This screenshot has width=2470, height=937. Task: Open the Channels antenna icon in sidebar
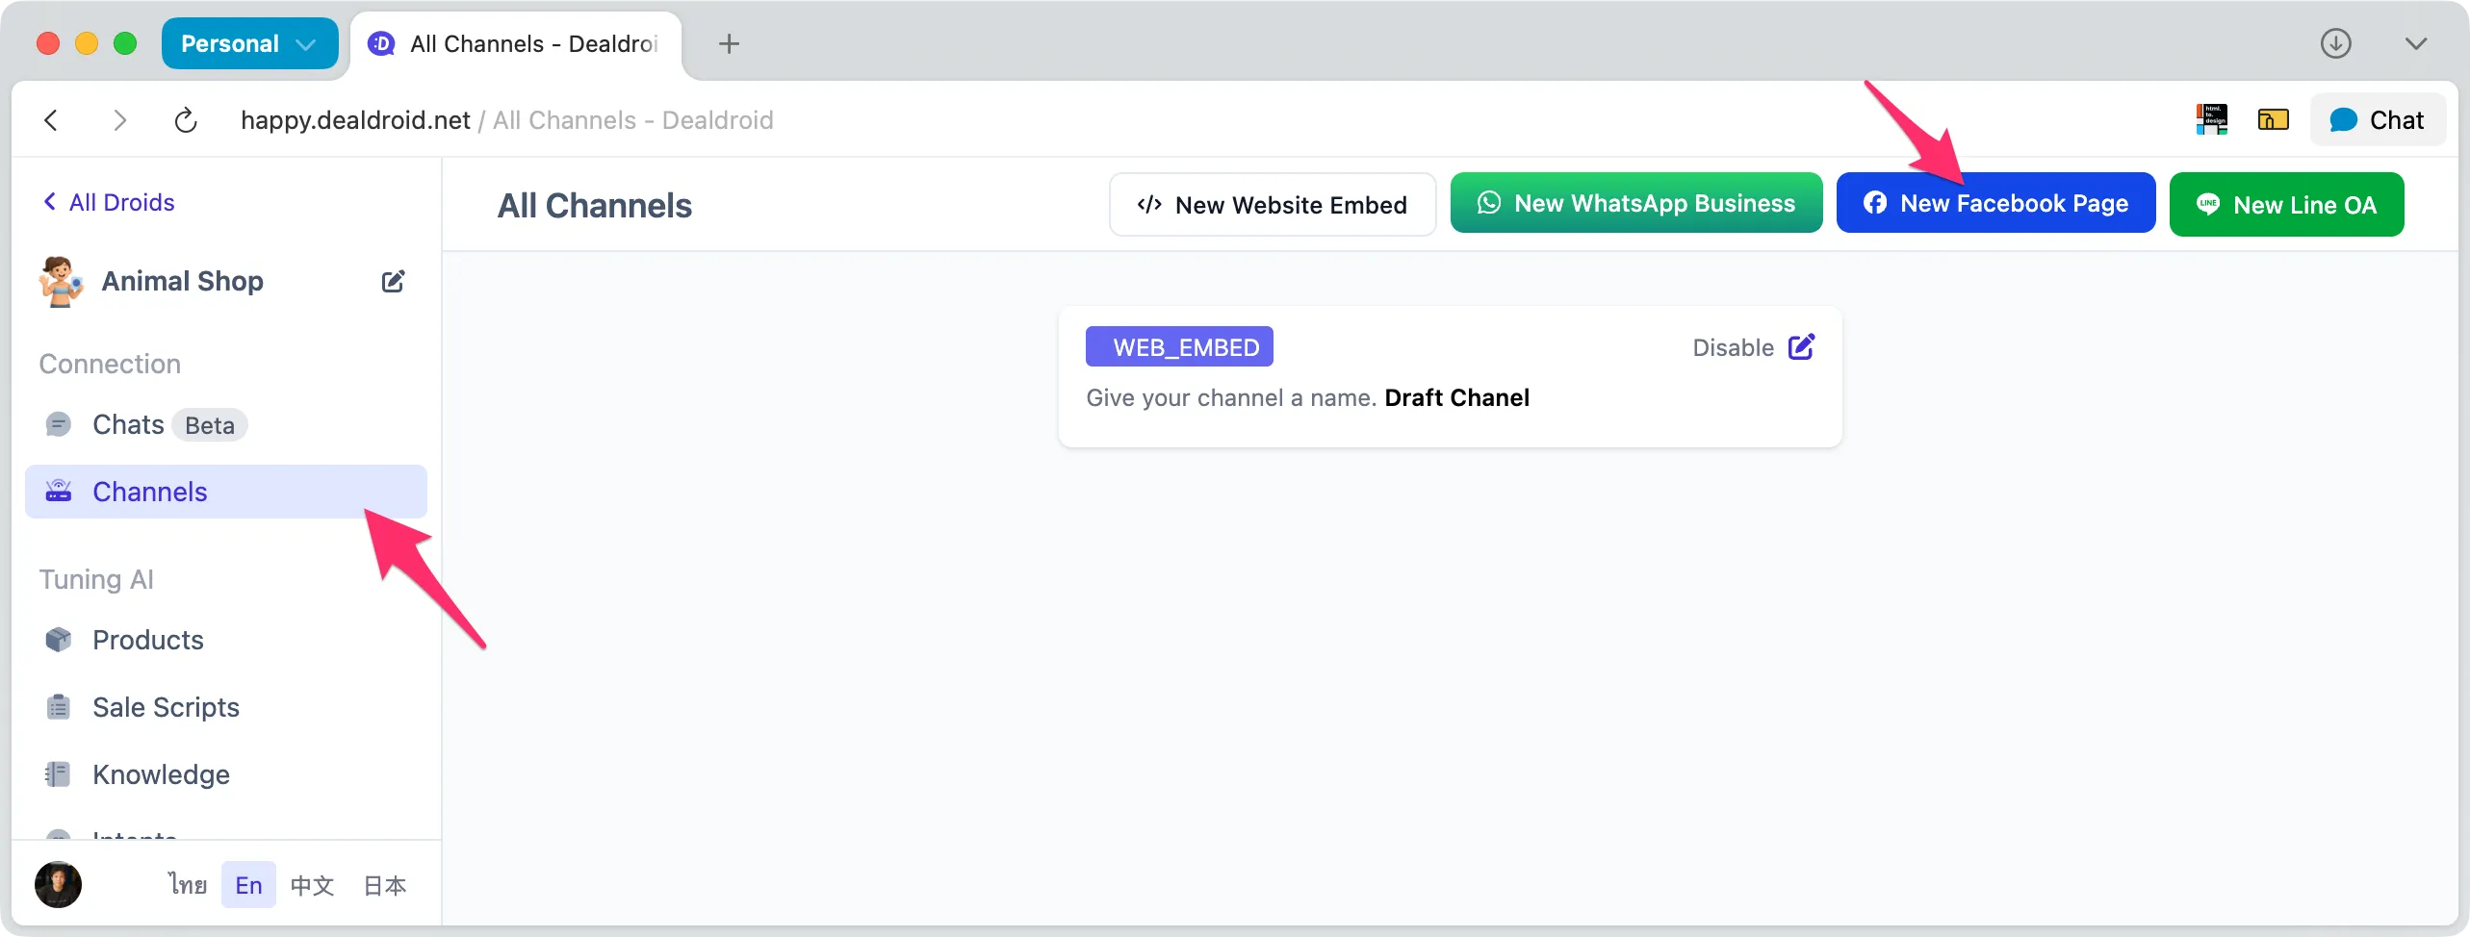59,492
